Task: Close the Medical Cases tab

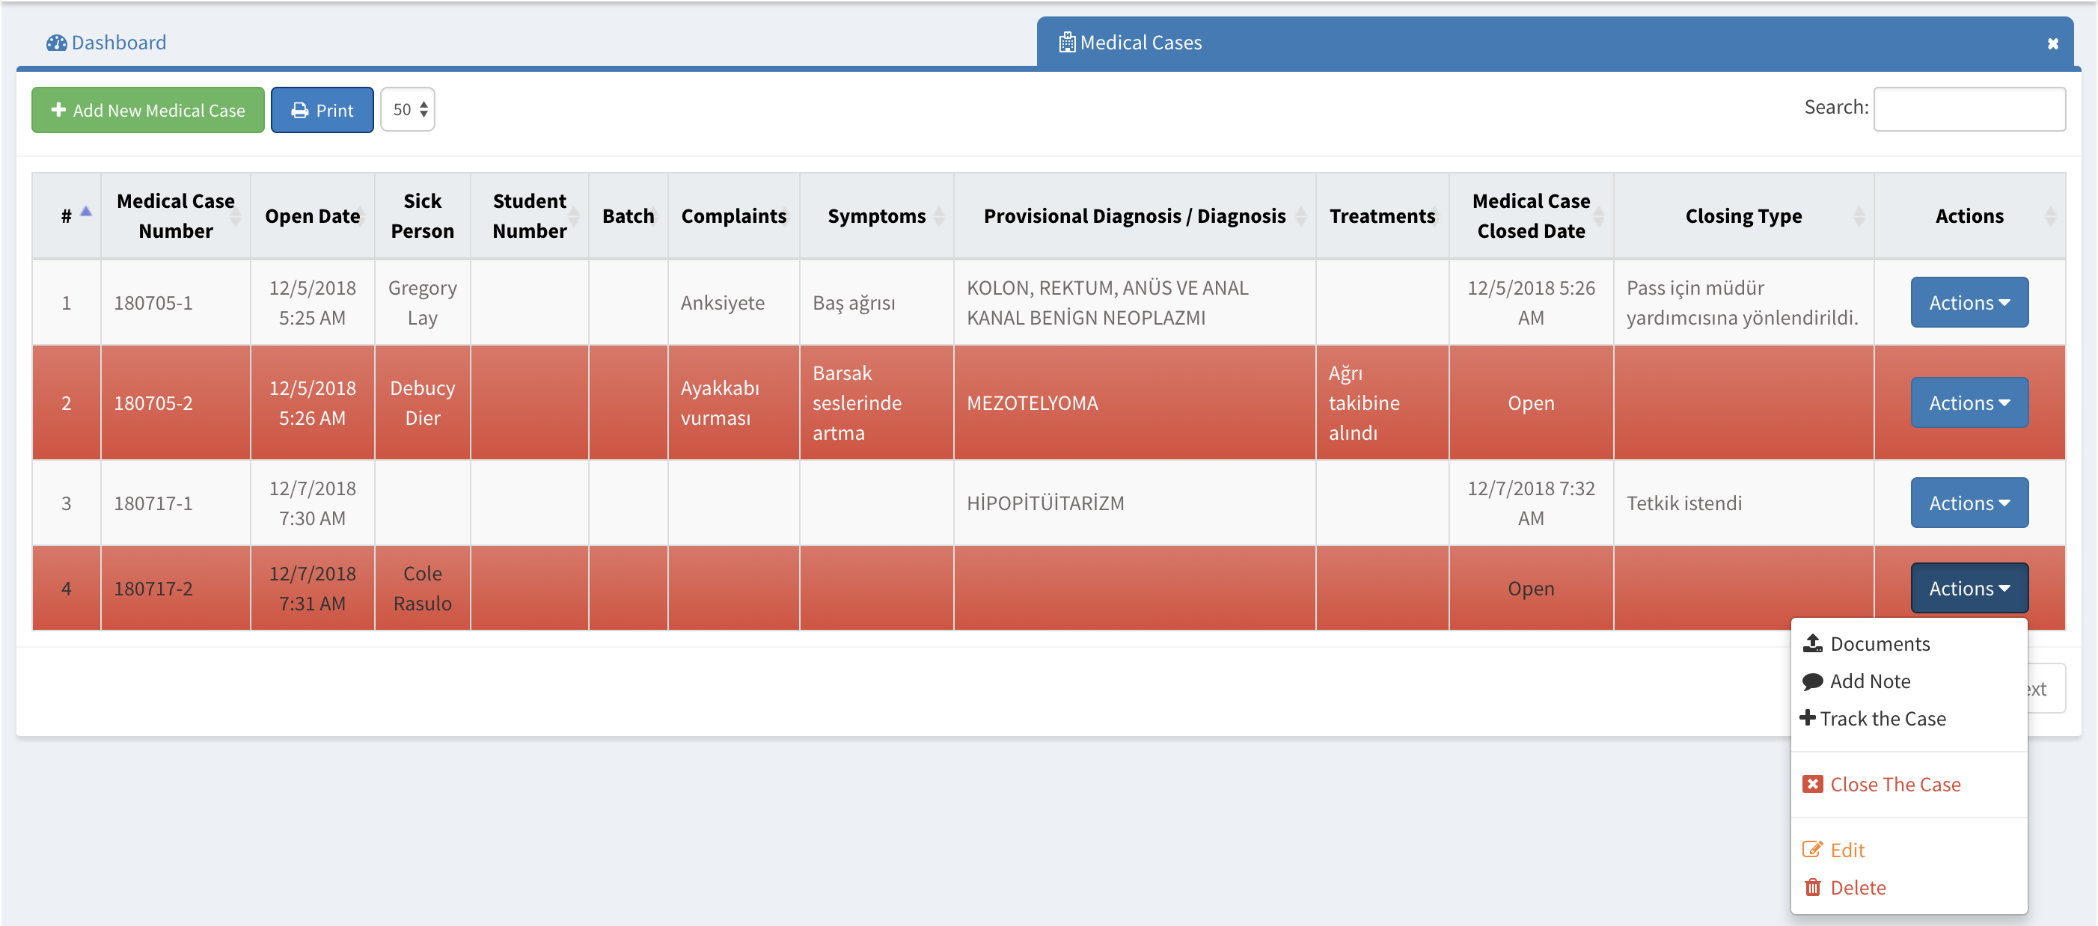Action: (x=2052, y=44)
